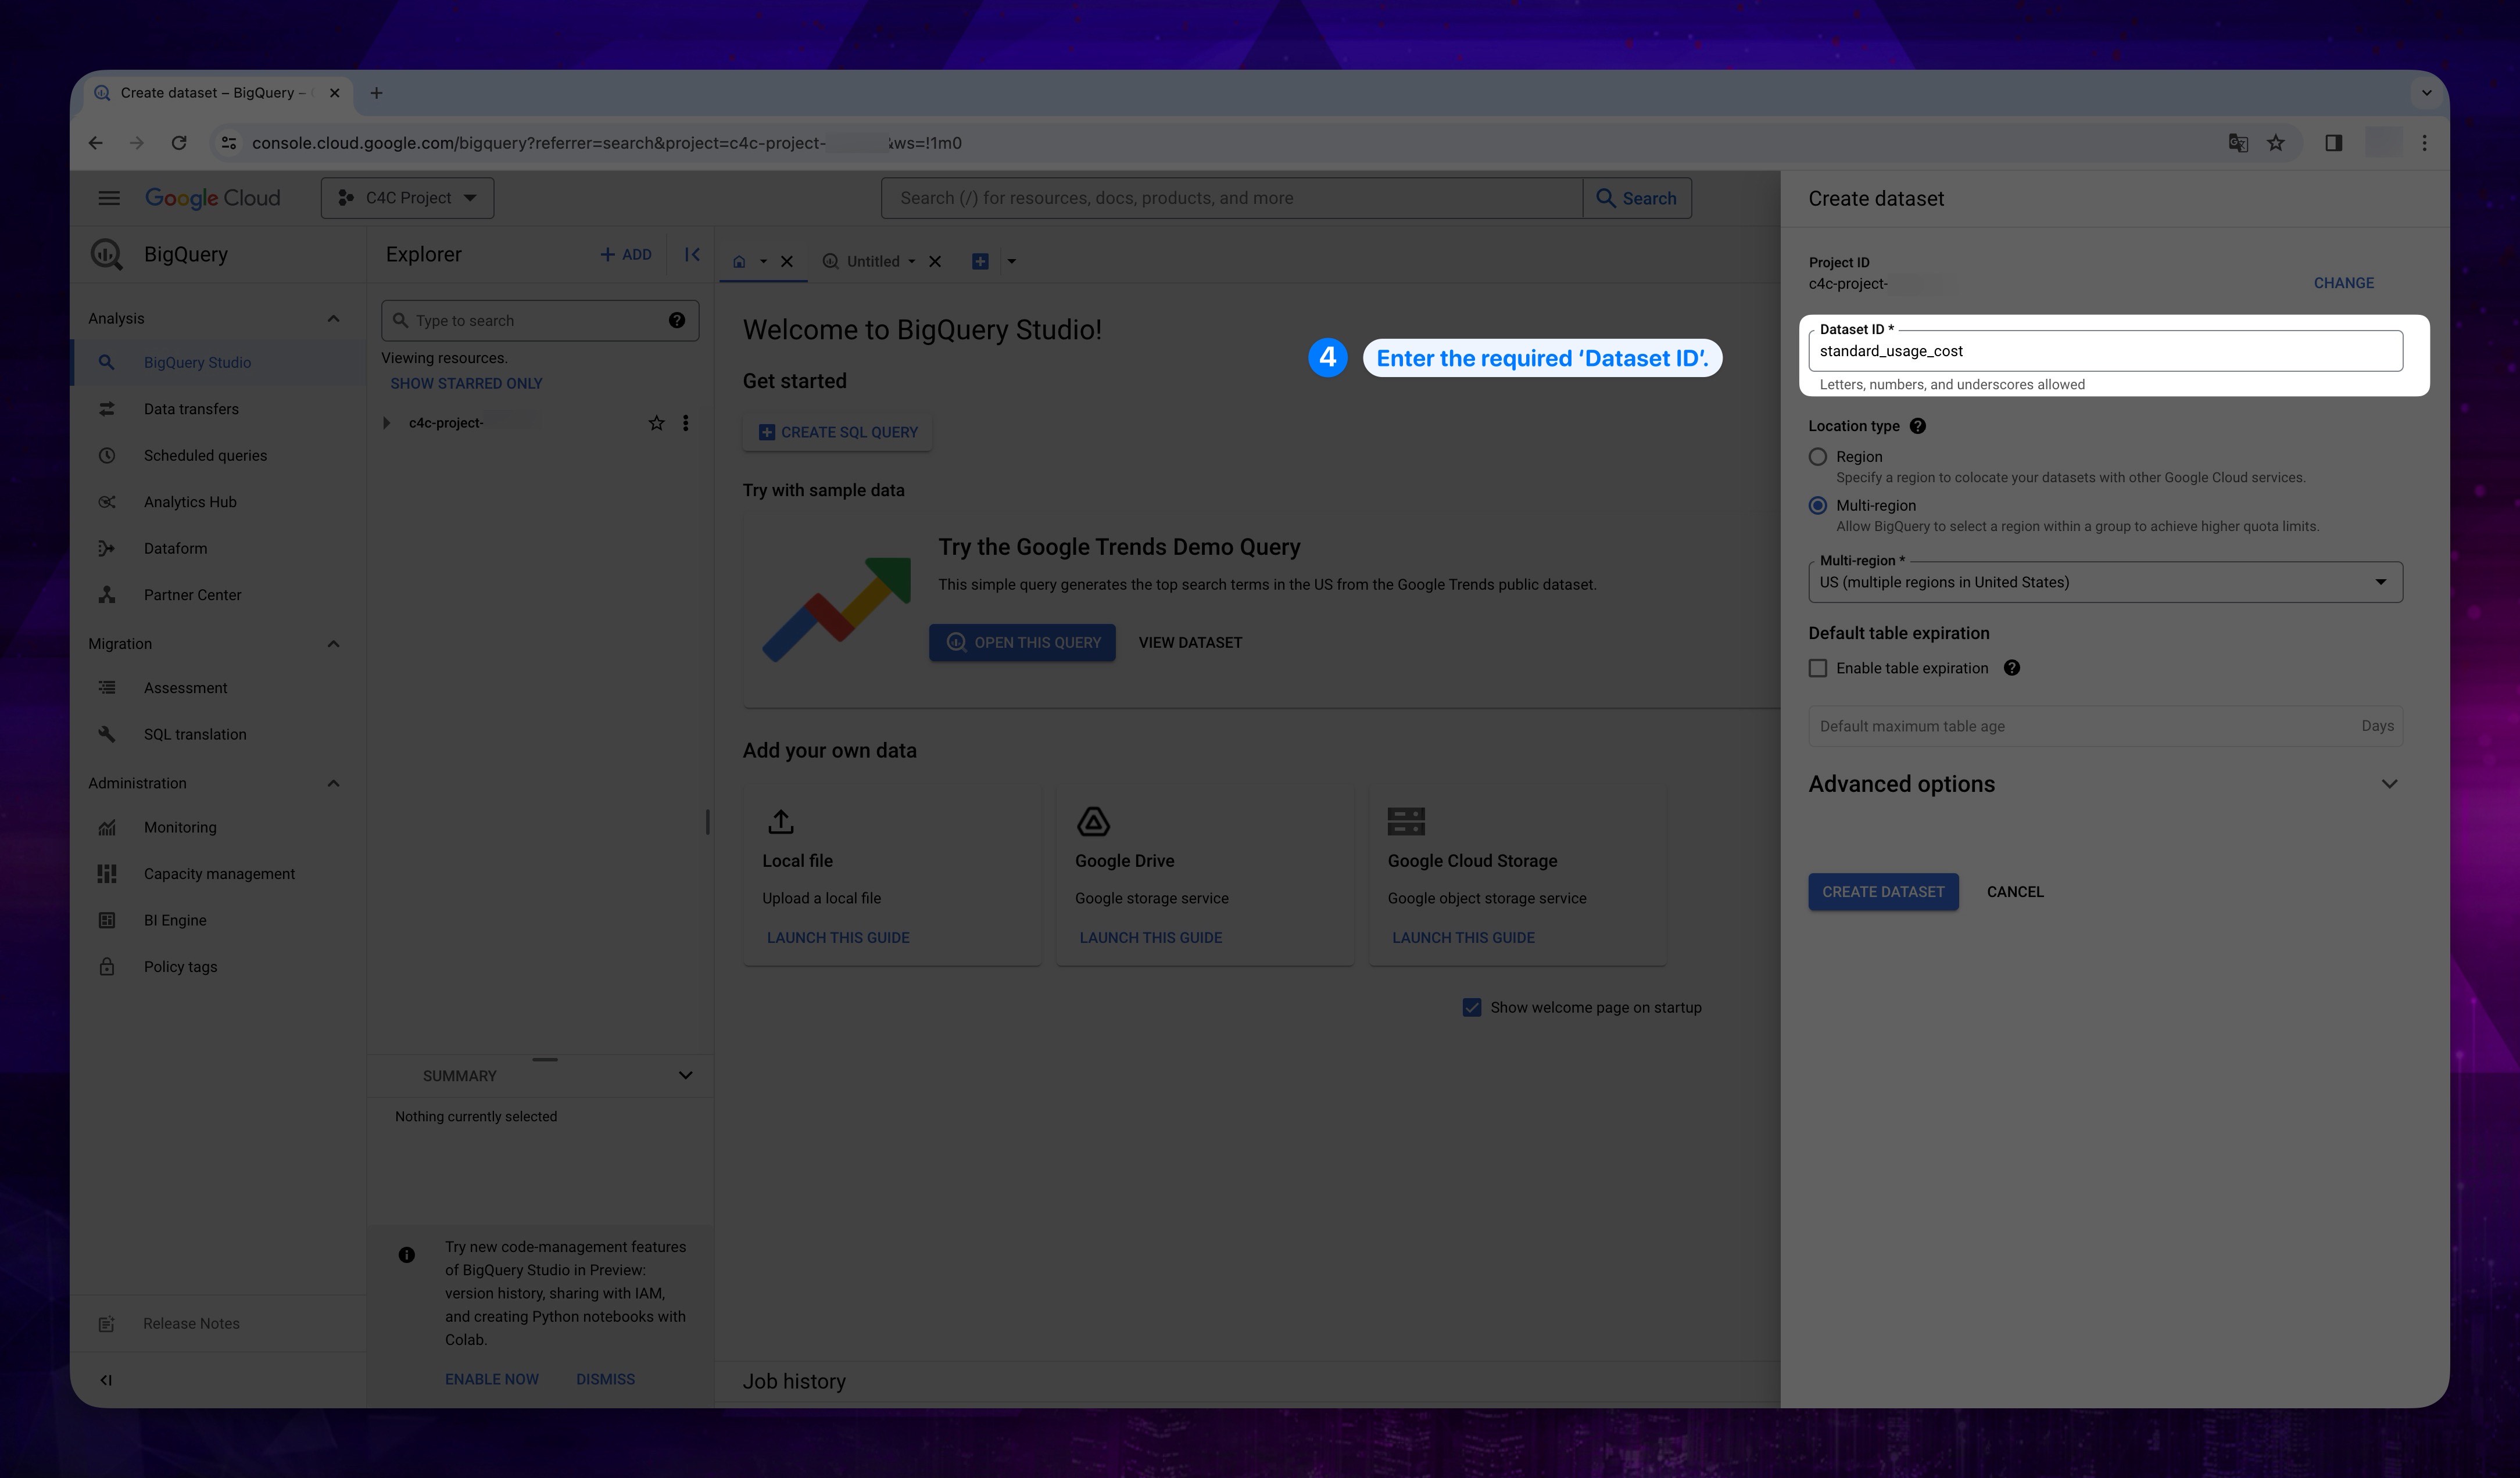Viewport: 2520px width, 1478px height.
Task: Switch to the Untitled query tab
Action: click(872, 262)
